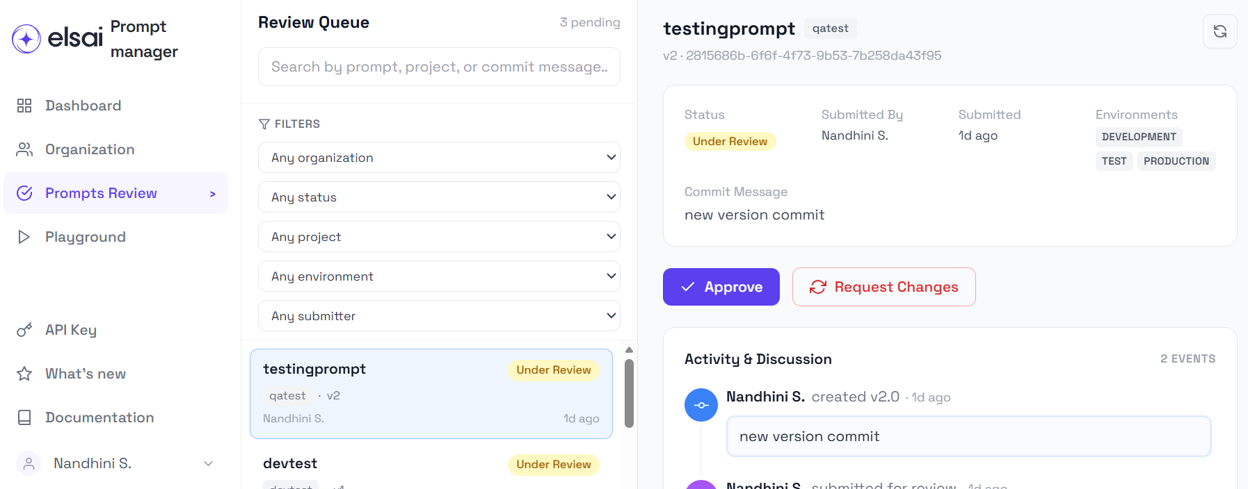Click the Organization people icon
The width and height of the screenshot is (1248, 489).
coord(24,149)
